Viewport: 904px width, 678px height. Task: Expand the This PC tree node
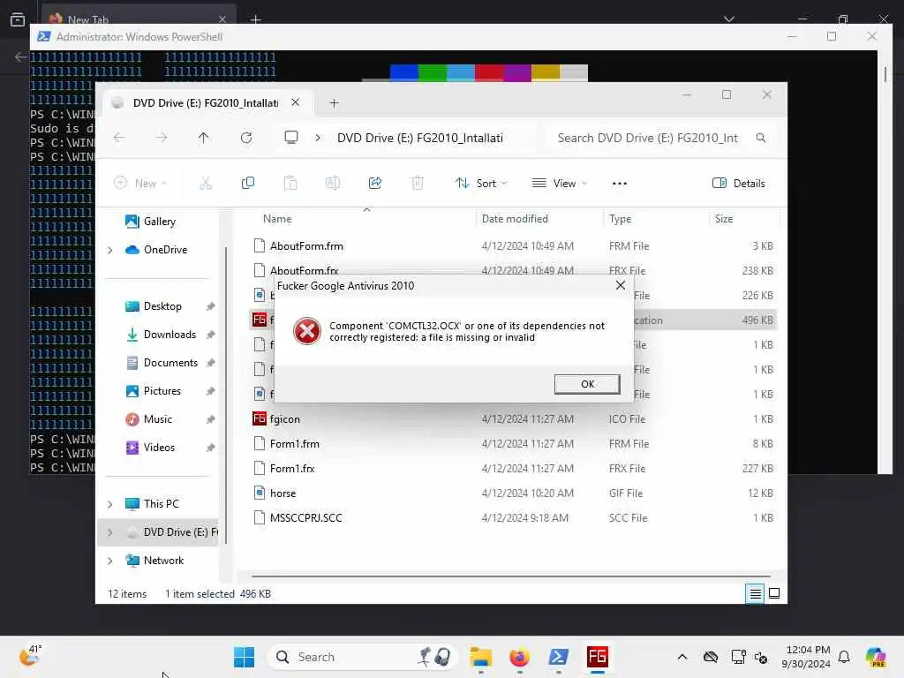(x=110, y=504)
